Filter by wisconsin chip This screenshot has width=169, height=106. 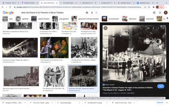click(x=147, y=19)
